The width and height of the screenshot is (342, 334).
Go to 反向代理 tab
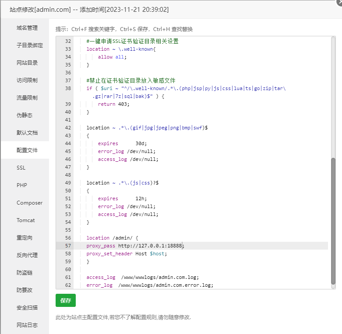click(27, 255)
